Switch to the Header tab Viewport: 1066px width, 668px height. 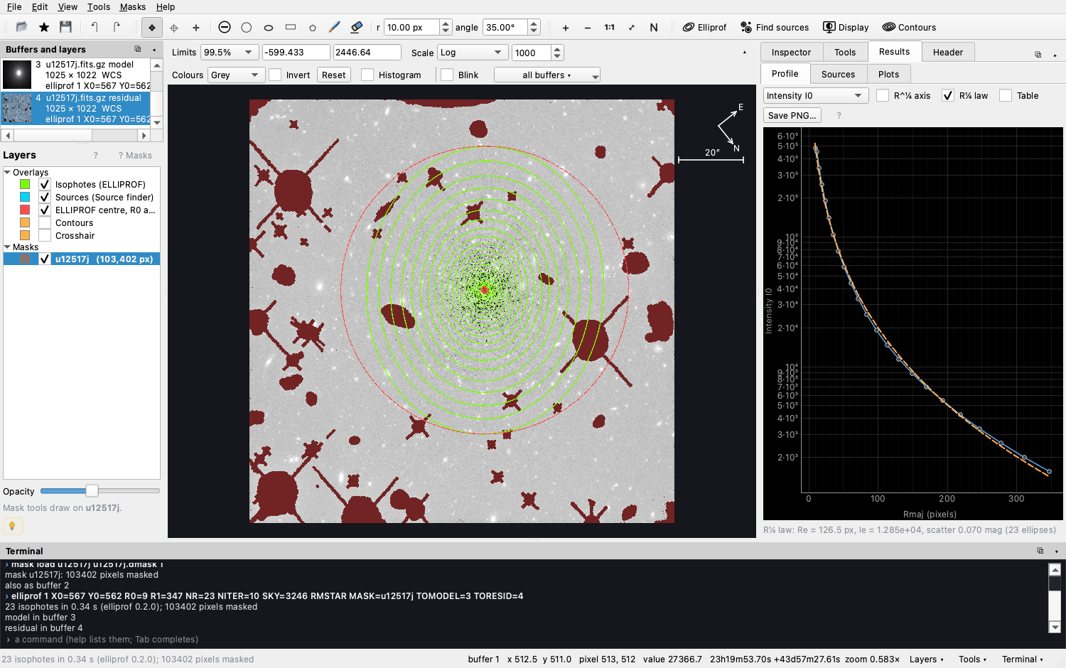point(948,52)
